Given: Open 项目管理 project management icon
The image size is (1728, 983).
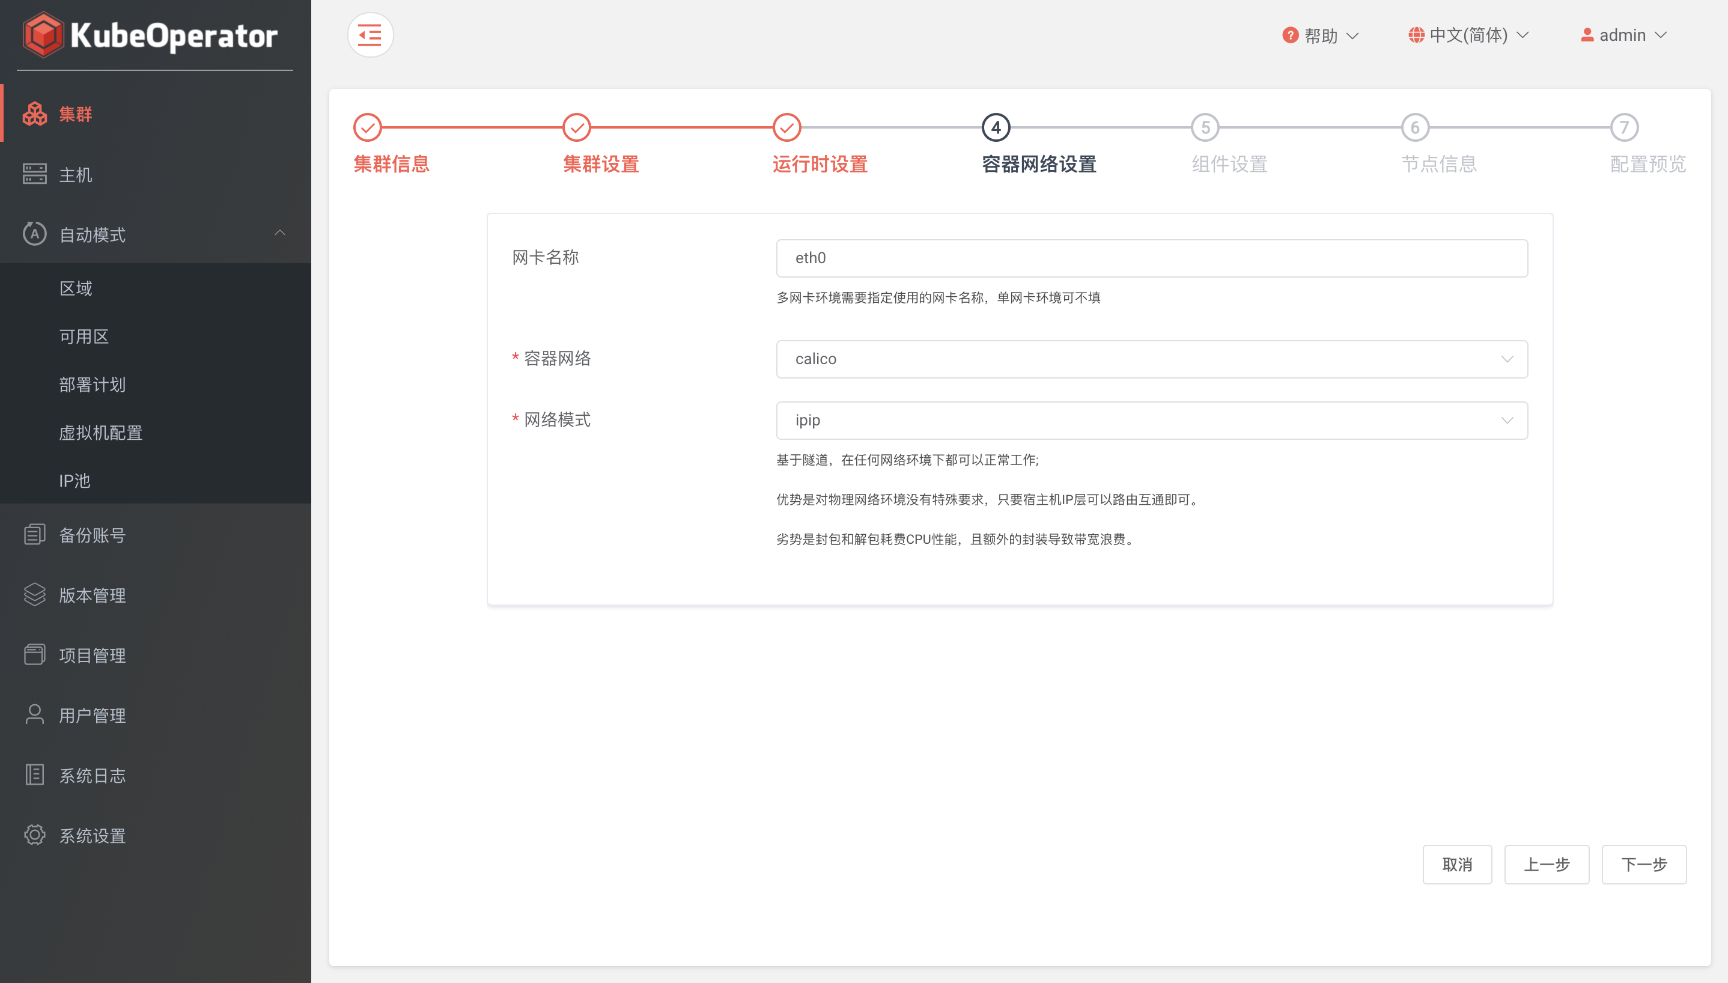Looking at the screenshot, I should pos(34,655).
